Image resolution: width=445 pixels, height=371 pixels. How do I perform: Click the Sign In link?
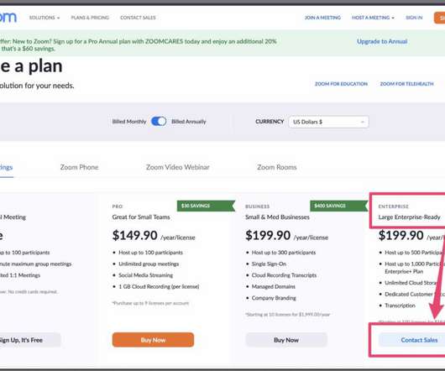coord(414,18)
